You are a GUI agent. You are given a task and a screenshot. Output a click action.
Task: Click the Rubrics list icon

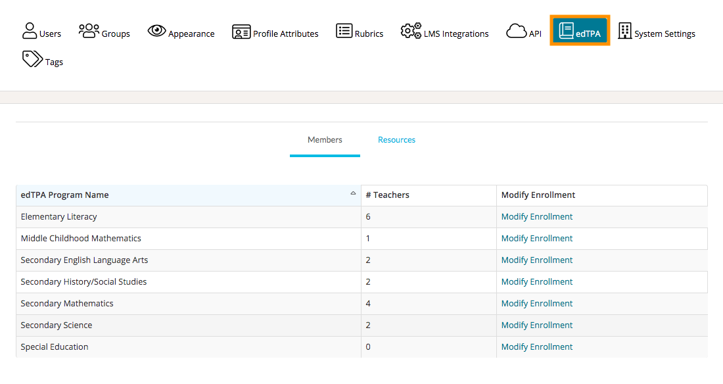(x=344, y=31)
